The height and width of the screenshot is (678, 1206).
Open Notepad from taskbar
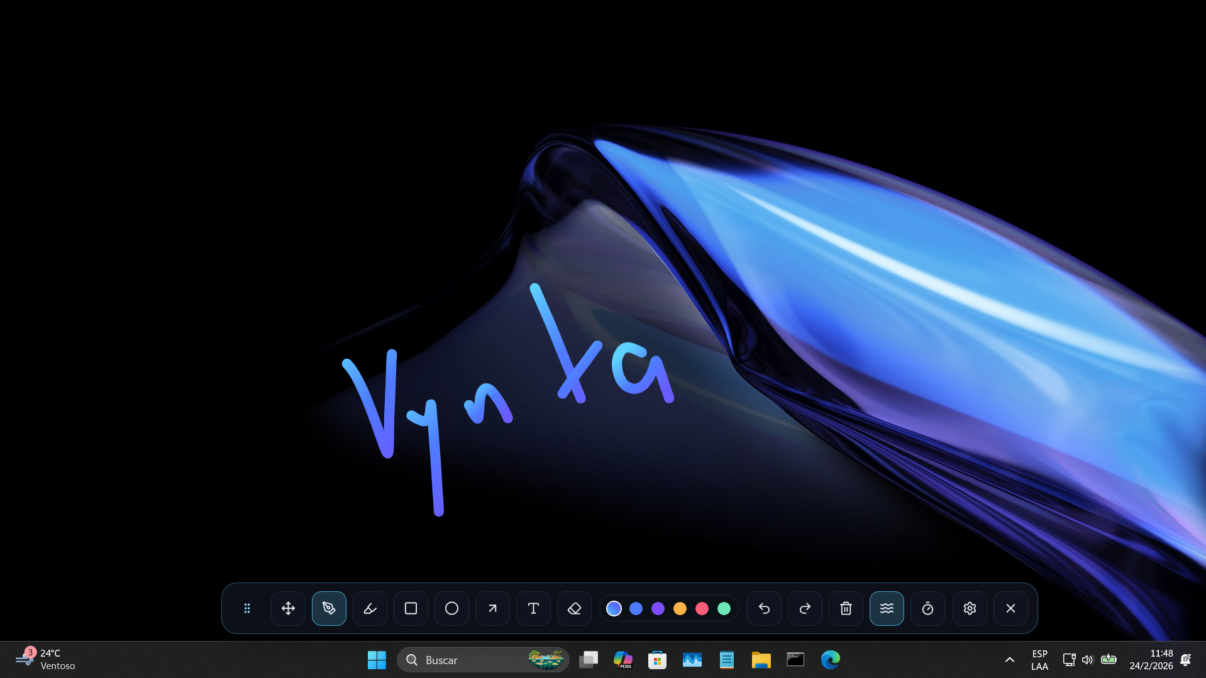(x=727, y=660)
